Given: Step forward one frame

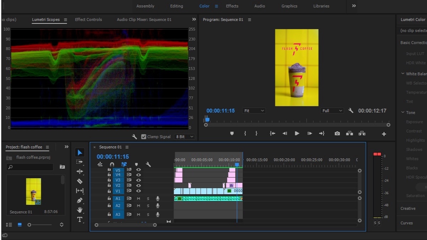Looking at the screenshot, I should click(x=310, y=134).
